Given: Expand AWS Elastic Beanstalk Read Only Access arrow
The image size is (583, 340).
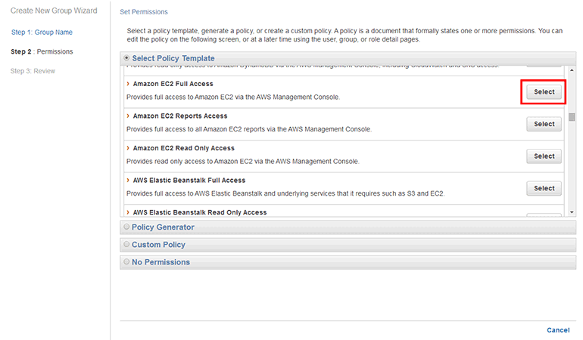Looking at the screenshot, I should coord(128,212).
